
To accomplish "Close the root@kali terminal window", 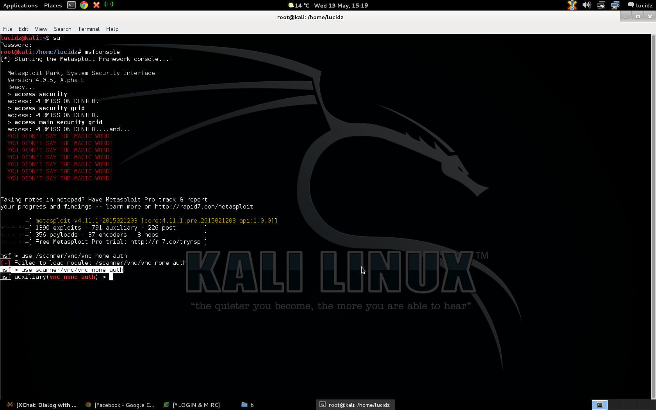I will point(650,17).
